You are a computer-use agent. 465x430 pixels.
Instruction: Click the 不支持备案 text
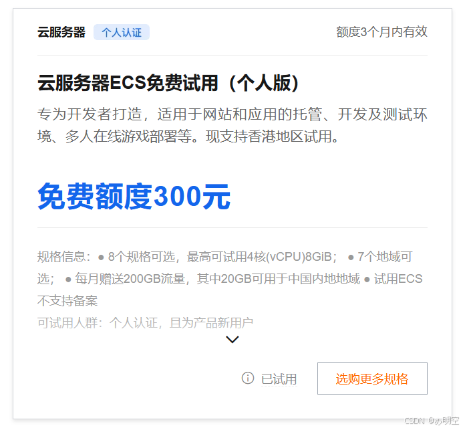[x=67, y=301]
